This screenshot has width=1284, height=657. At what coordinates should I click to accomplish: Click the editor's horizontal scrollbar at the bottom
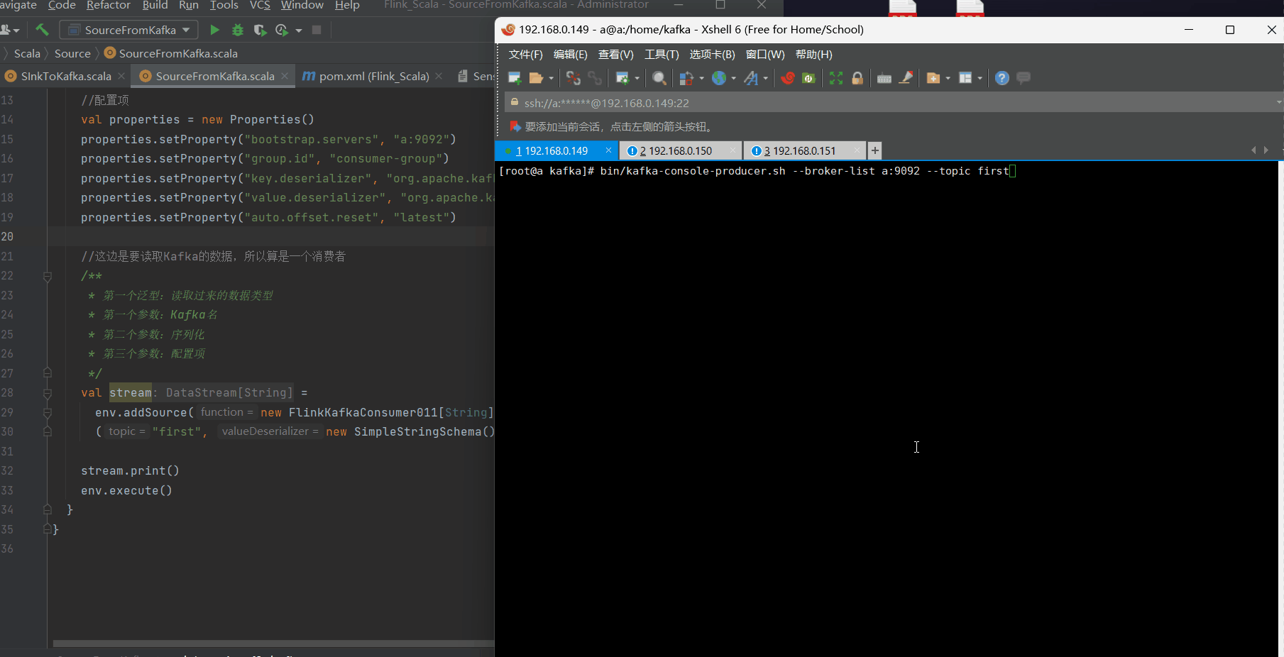[270, 644]
